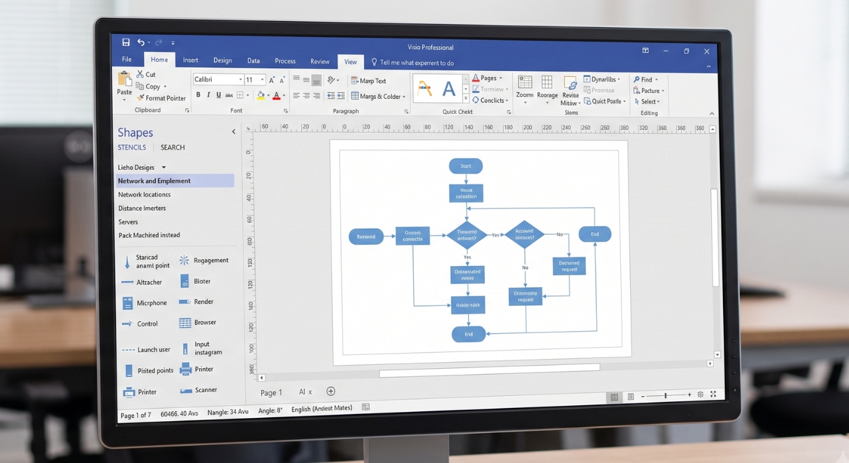This screenshot has height=463, width=849.
Task: Add a new page with plus icon
Action: tap(331, 391)
